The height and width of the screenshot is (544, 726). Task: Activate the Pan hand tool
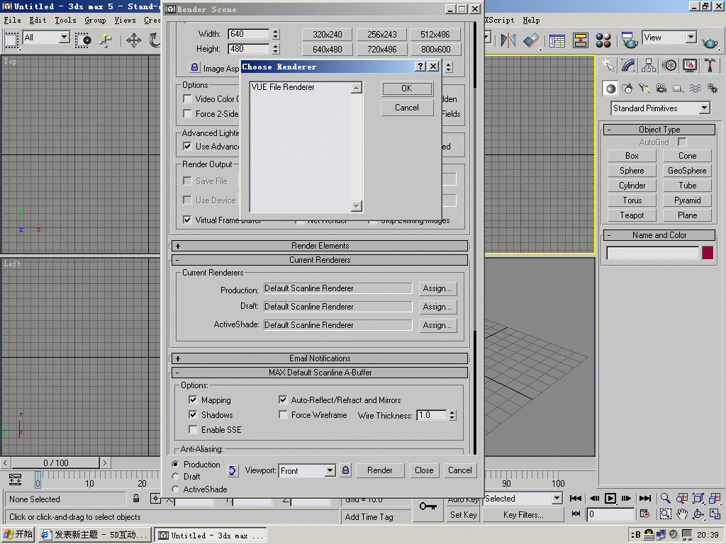[681, 514]
